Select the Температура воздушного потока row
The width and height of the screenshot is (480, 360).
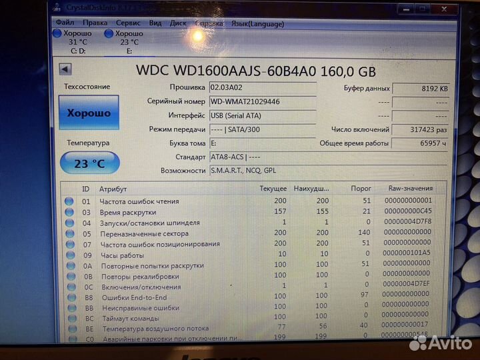click(x=251, y=327)
